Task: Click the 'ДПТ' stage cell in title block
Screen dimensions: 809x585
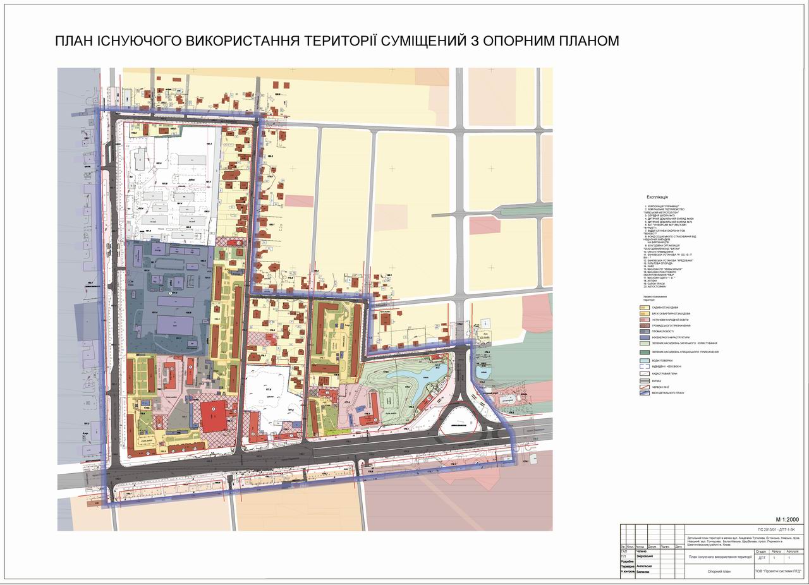Action: coord(761,558)
